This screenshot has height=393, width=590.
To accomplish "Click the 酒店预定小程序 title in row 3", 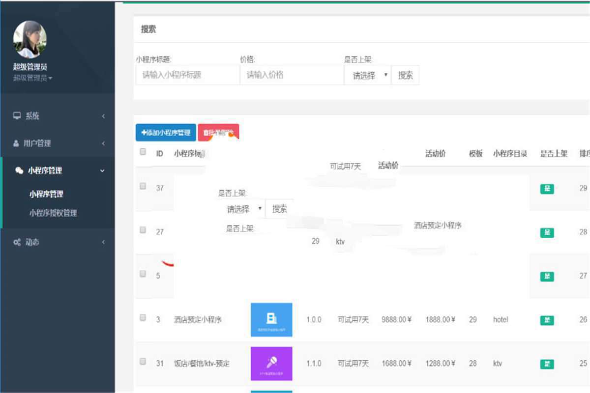I will point(198,320).
